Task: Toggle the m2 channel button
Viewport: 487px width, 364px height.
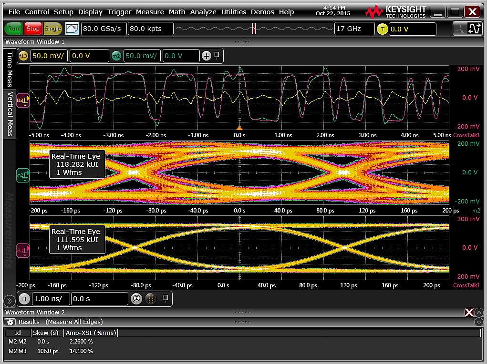Action: point(116,56)
